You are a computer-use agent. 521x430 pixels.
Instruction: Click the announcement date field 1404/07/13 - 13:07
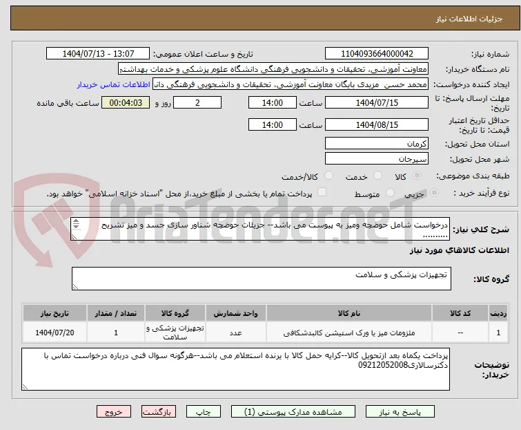(x=98, y=54)
